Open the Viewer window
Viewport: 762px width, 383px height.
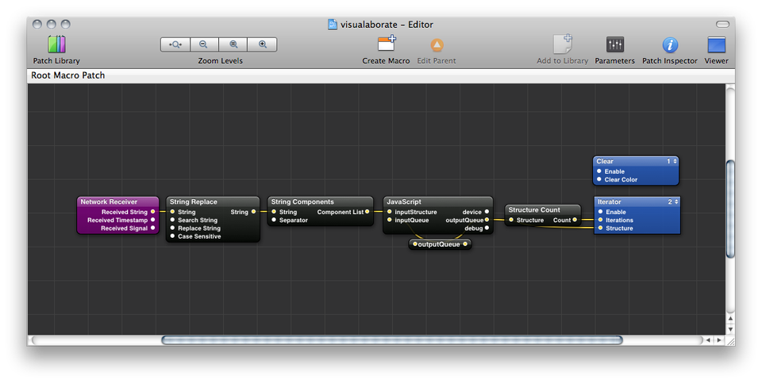(716, 44)
